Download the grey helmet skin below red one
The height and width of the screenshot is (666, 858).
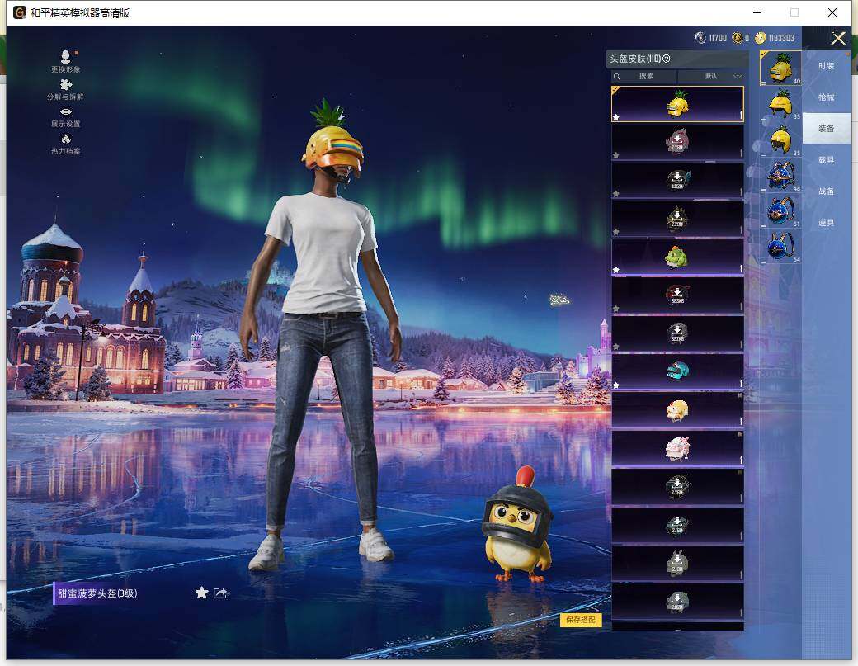677,333
